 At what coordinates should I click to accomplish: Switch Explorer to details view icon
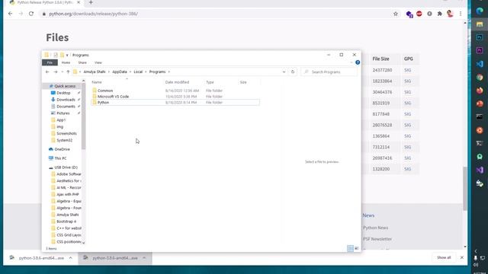(350, 248)
